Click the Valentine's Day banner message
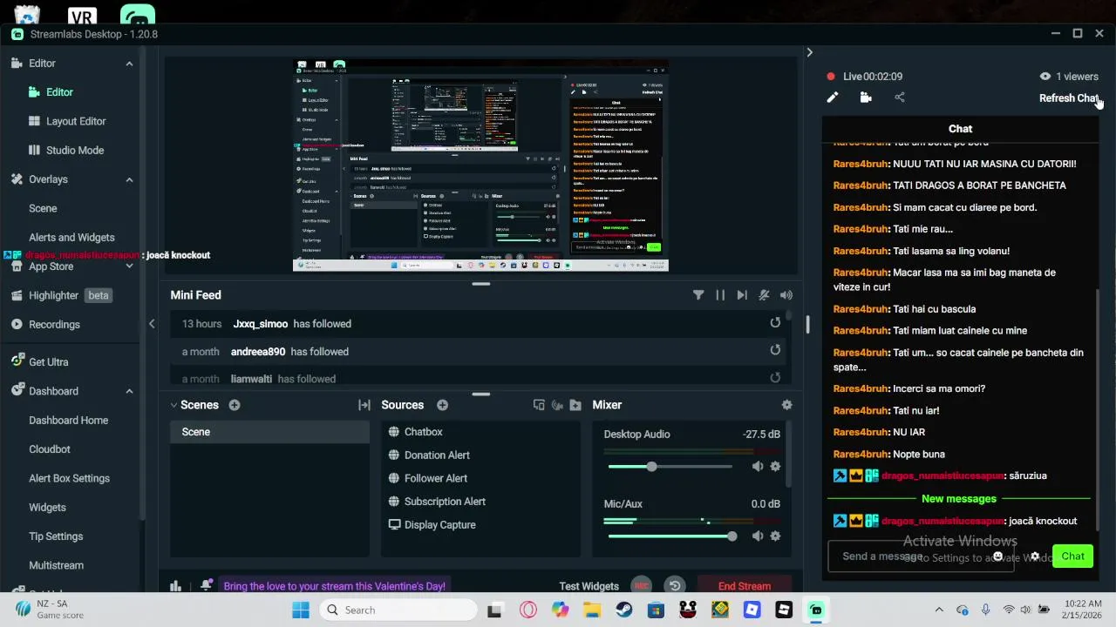This screenshot has height=627, width=1116. point(335,586)
